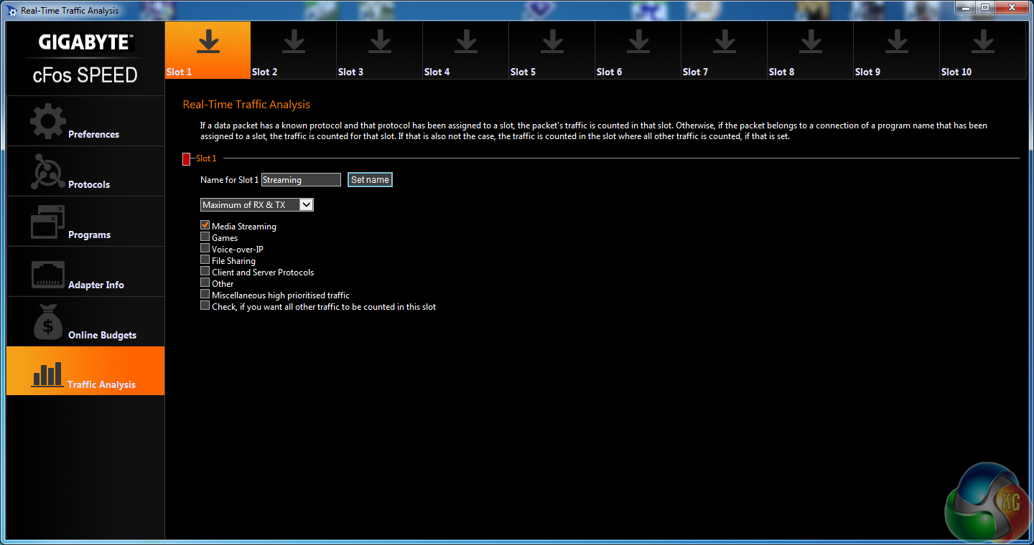Click the orange Real-Time Traffic Analysis heading

[x=246, y=105]
